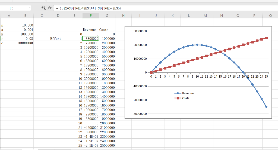The width and height of the screenshot is (278, 150).
Task: Select column E header
Action: (74, 15)
